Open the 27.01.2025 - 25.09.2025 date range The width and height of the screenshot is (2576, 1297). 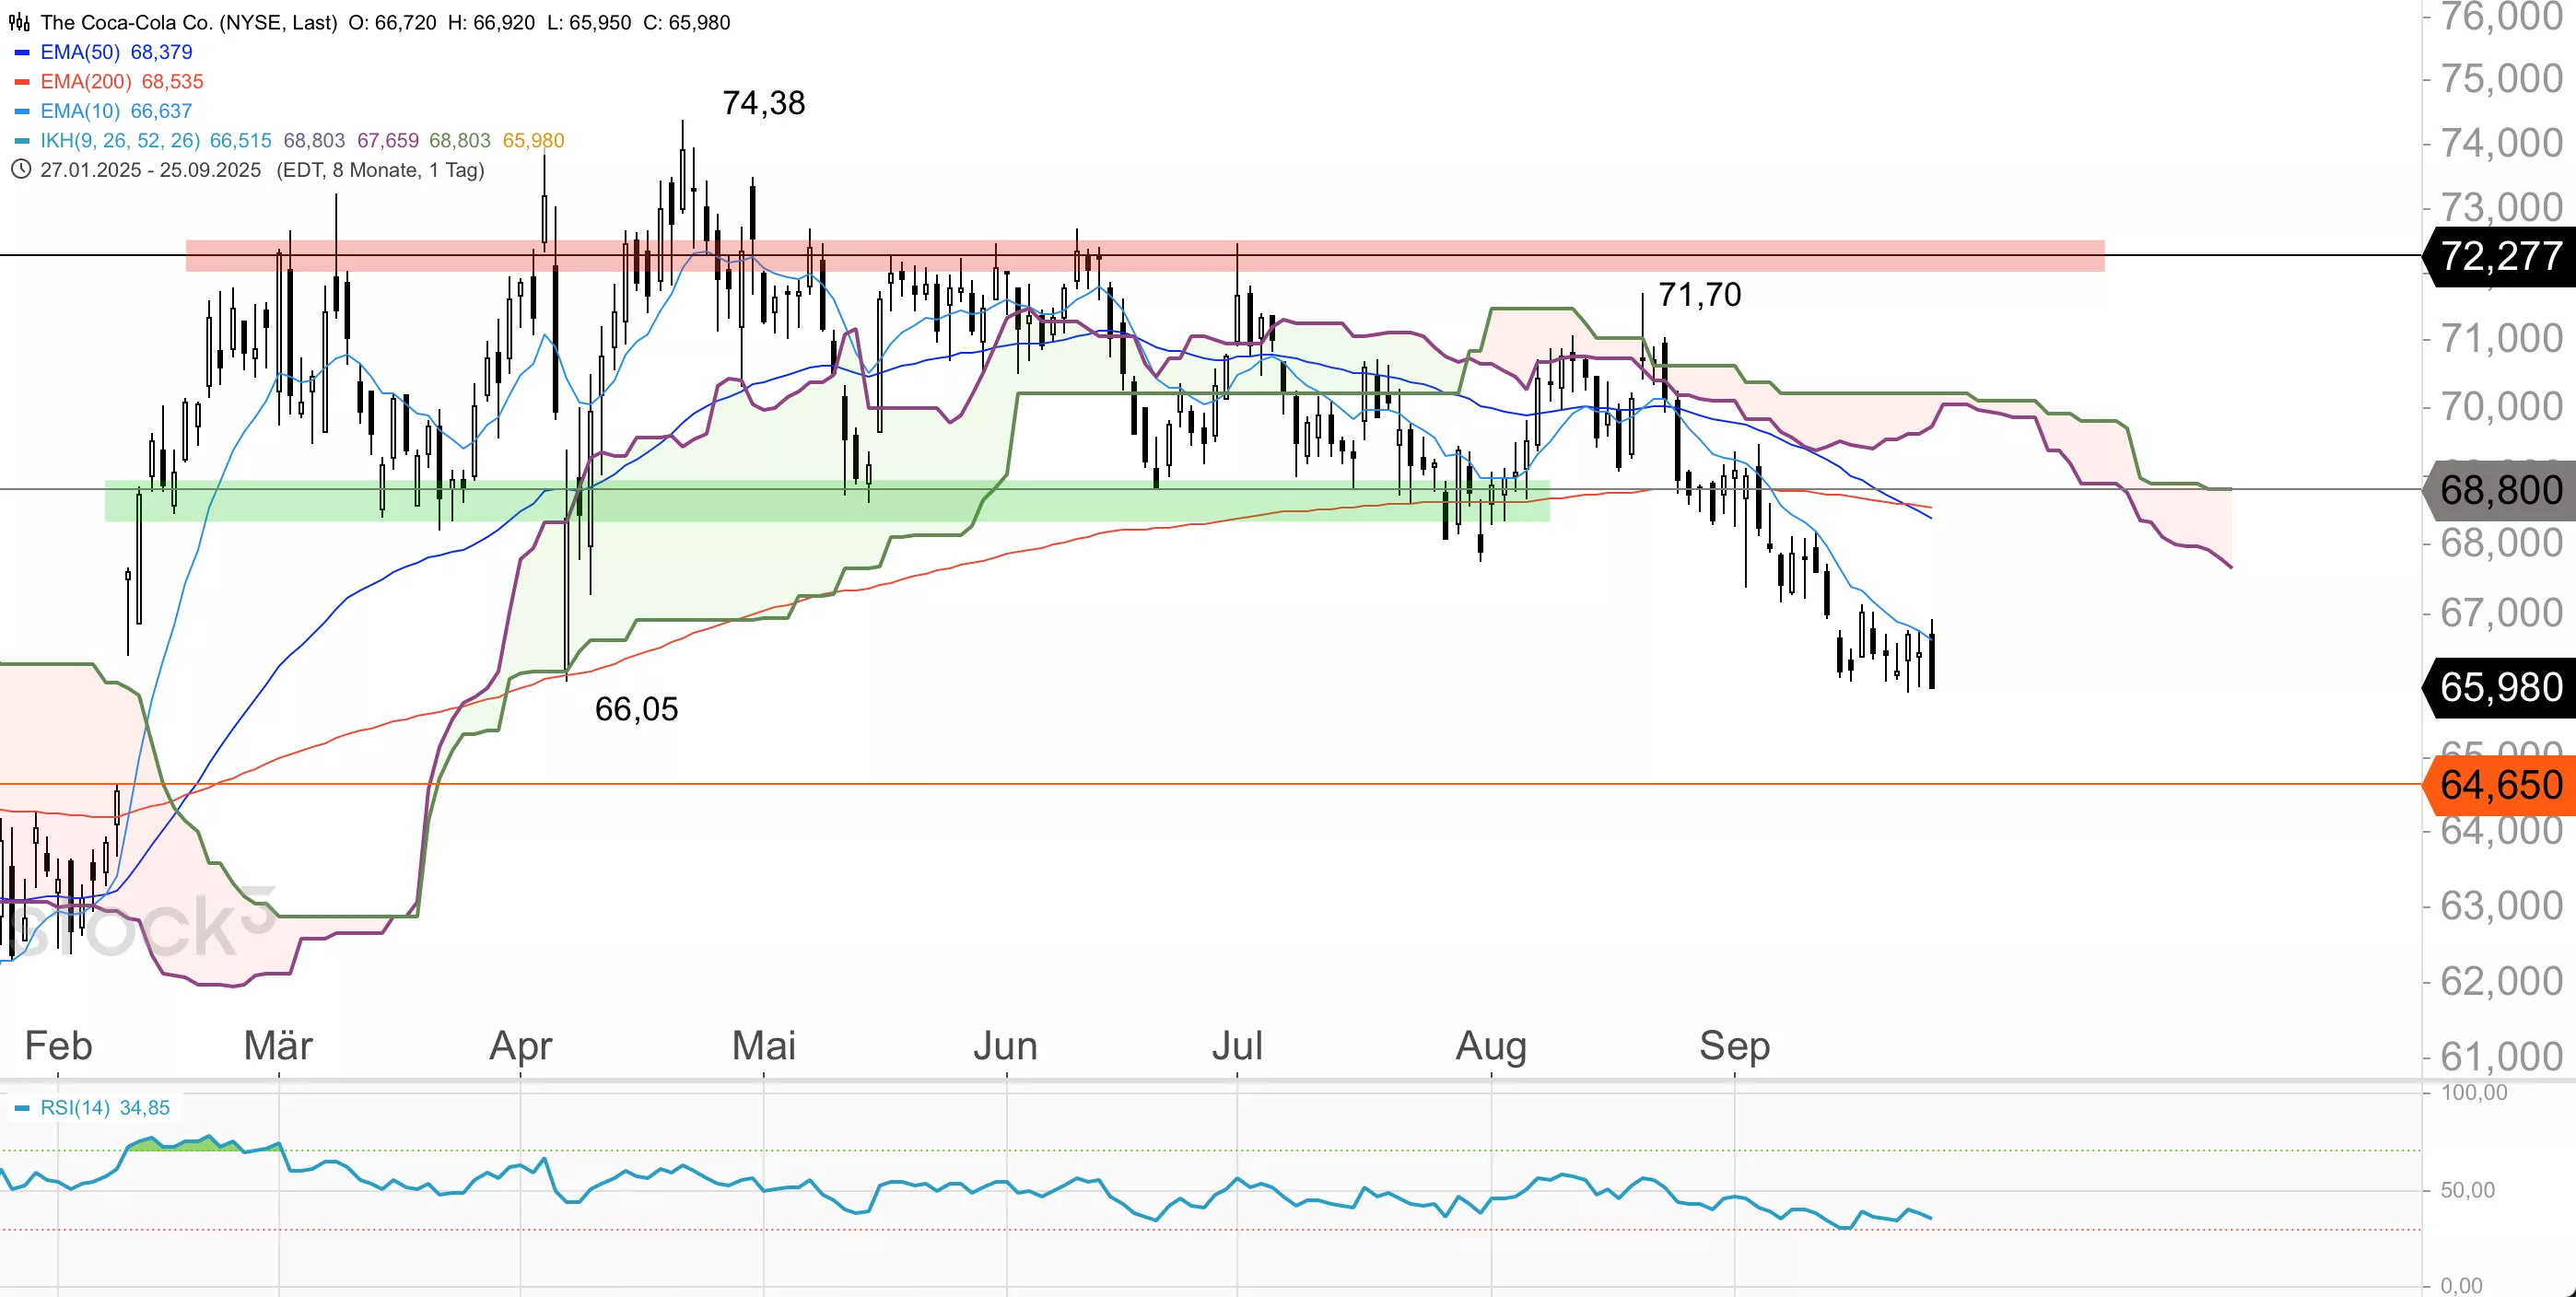pos(150,170)
